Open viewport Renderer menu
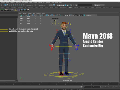 [x=38, y=13]
